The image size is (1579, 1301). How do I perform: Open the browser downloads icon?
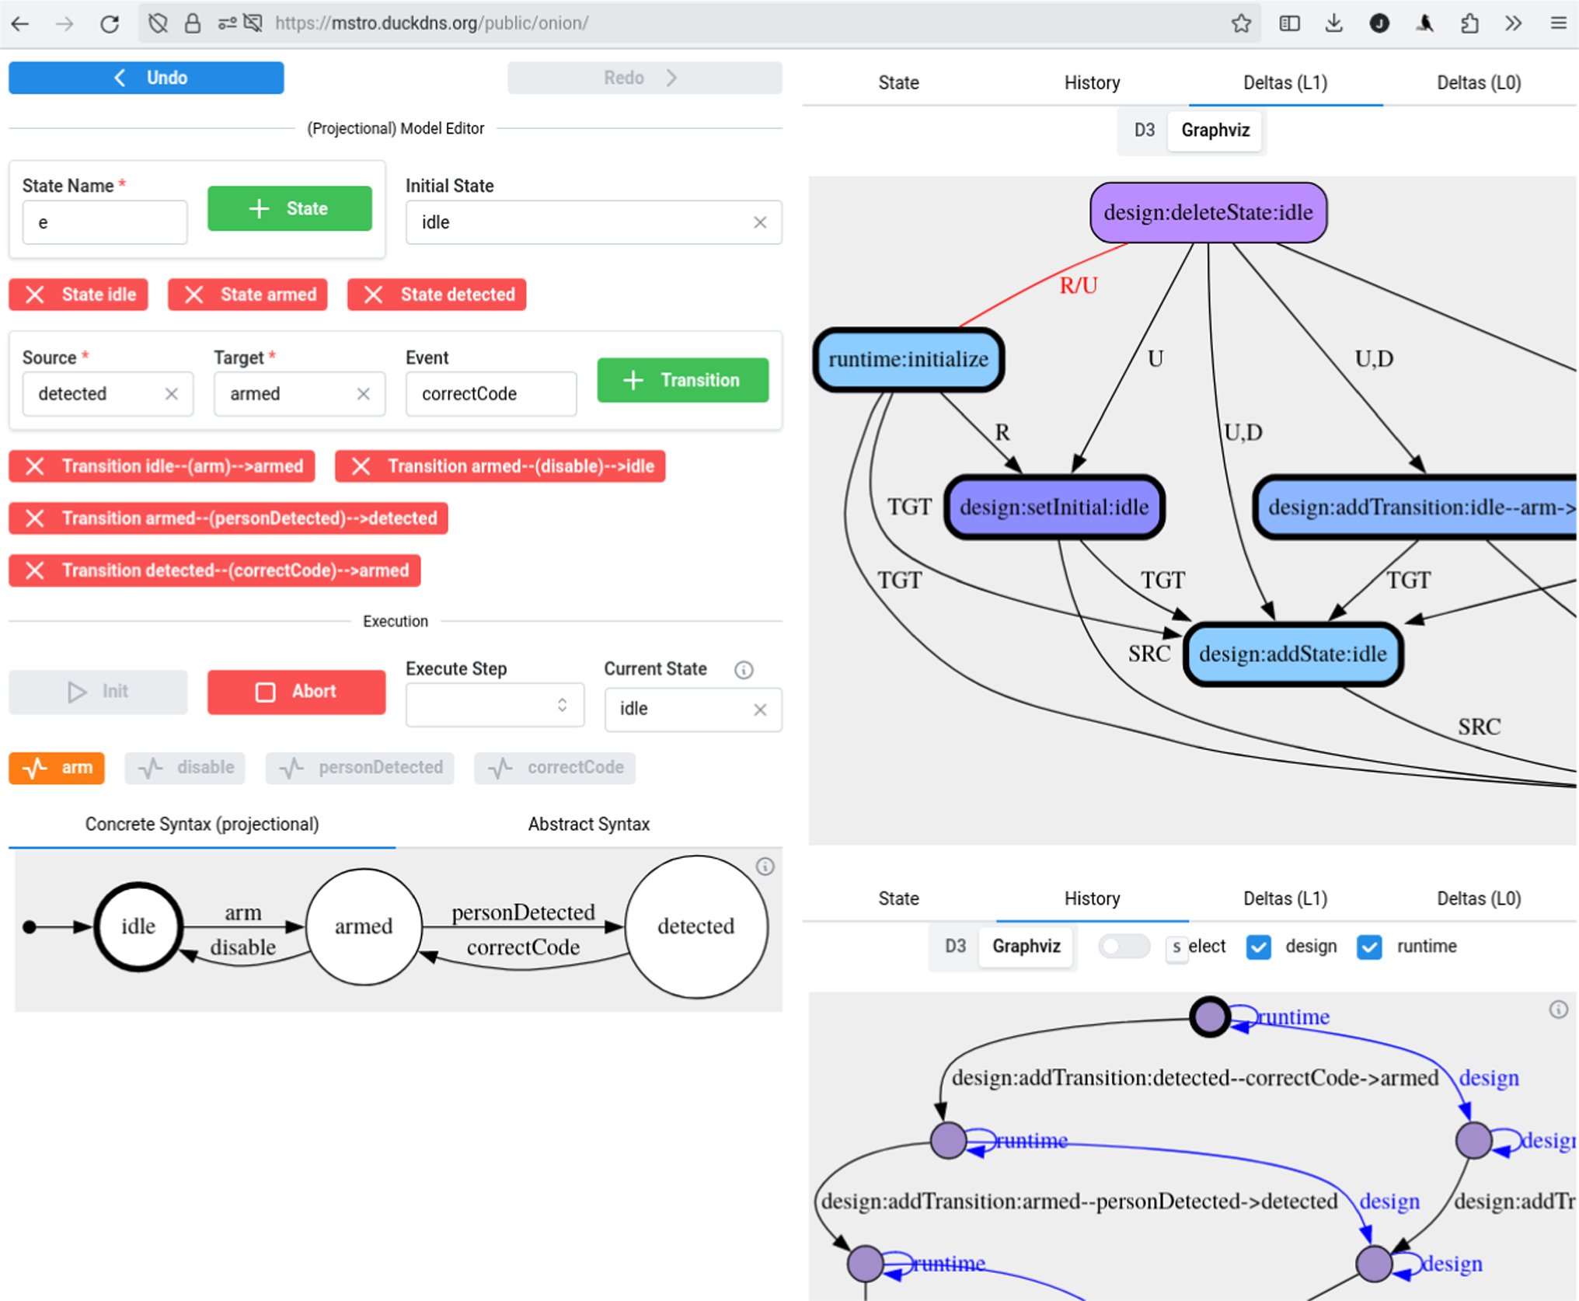click(x=1333, y=23)
